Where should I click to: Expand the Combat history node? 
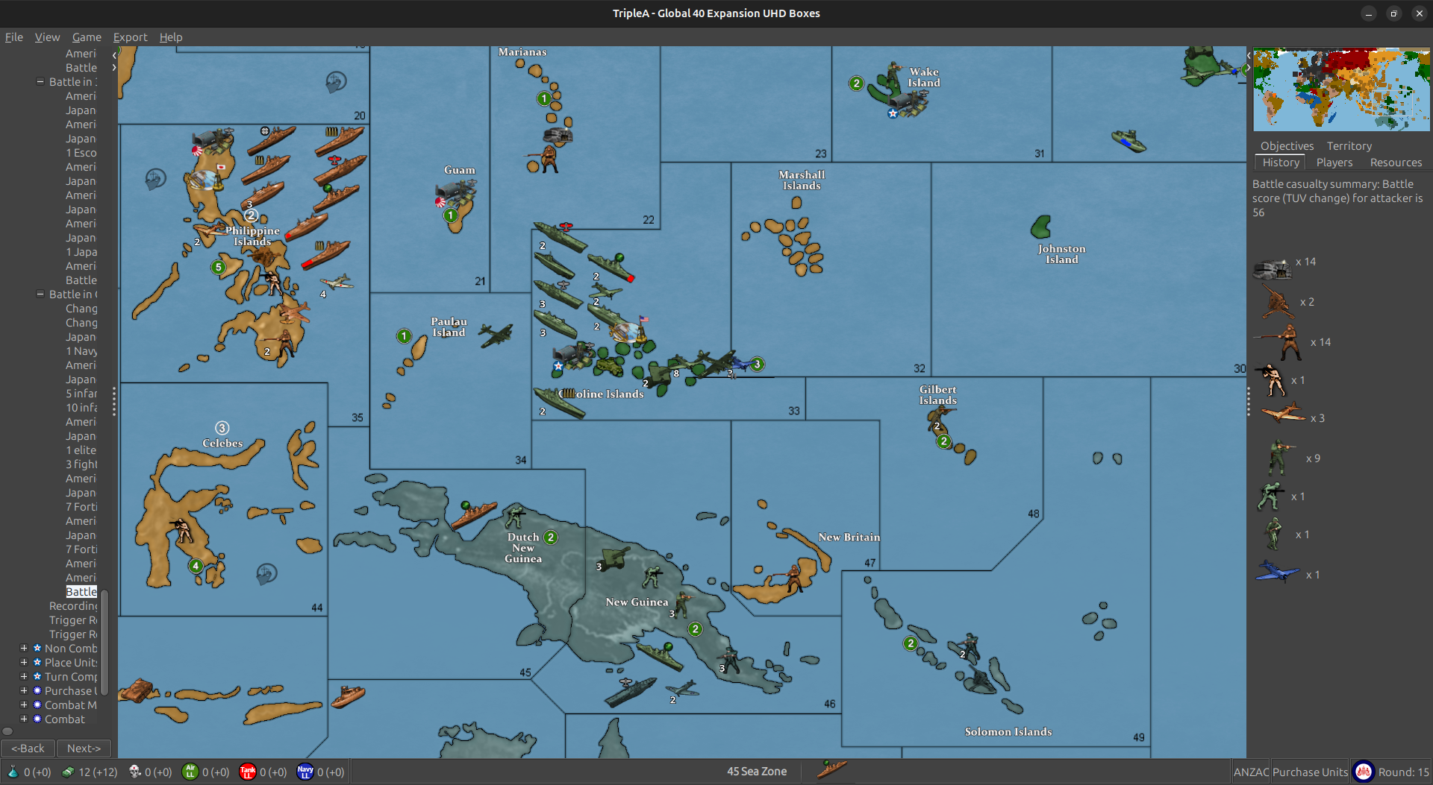[24, 719]
